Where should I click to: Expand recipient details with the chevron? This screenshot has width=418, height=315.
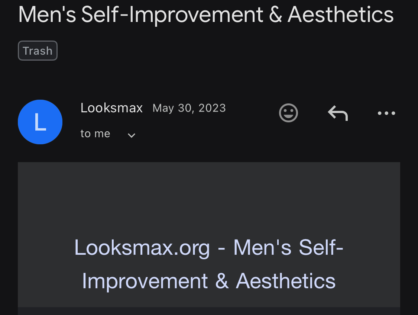[x=131, y=135]
